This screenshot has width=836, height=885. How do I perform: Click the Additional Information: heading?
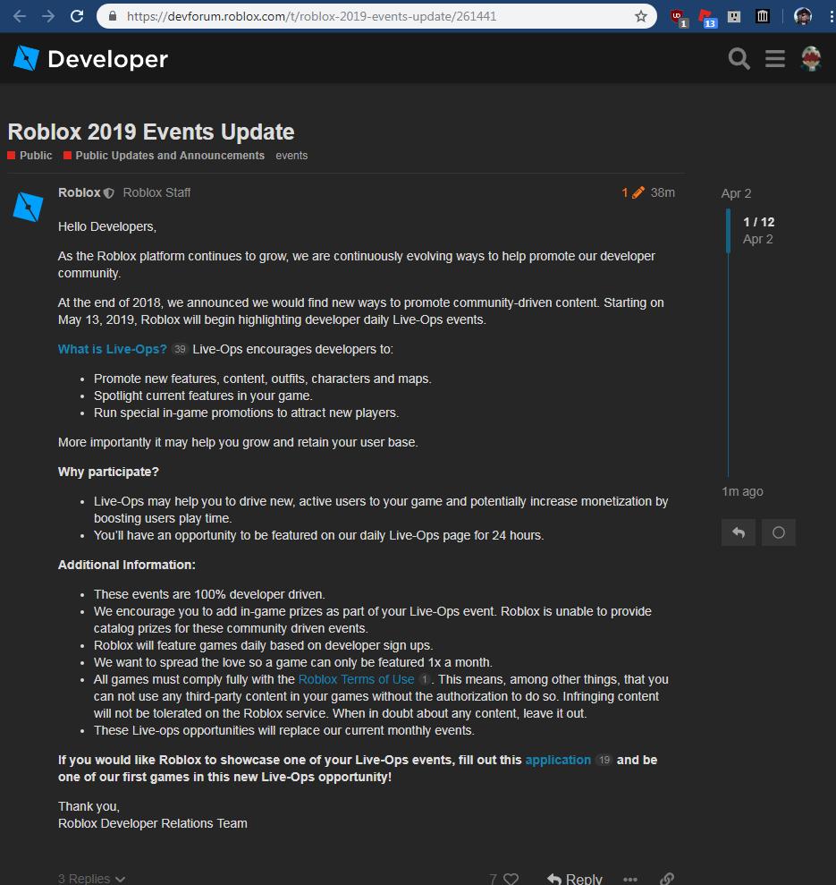(126, 565)
